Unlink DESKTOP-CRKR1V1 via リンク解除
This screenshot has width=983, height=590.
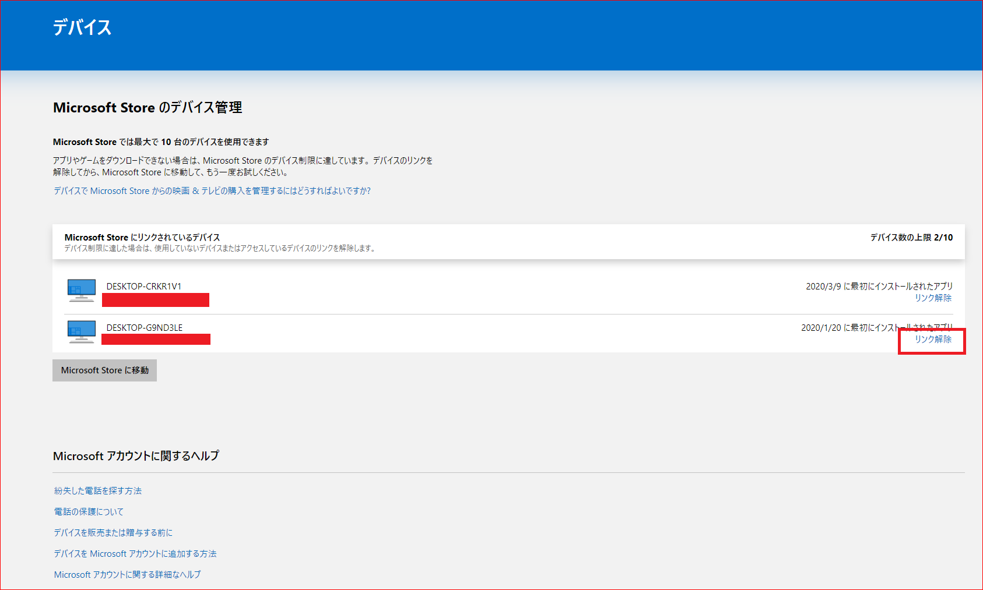[x=933, y=298]
